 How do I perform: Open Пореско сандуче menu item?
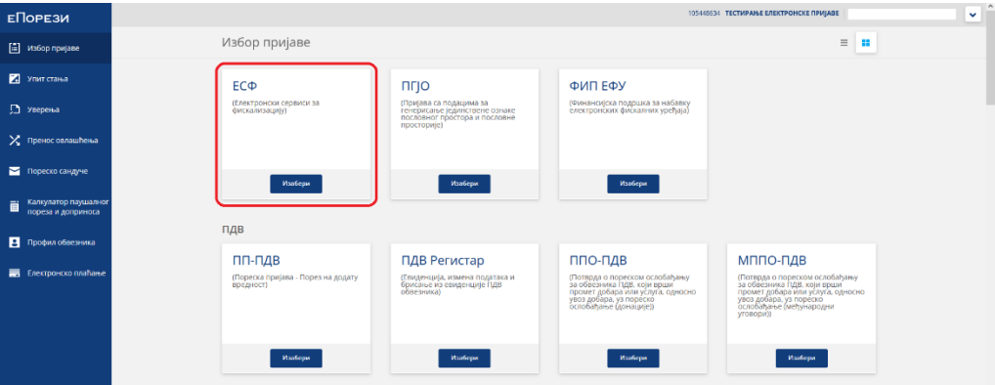[x=55, y=171]
